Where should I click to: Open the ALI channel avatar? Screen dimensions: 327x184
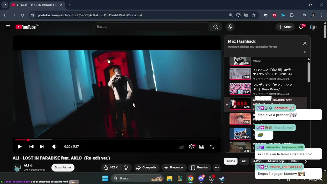tap(17, 168)
